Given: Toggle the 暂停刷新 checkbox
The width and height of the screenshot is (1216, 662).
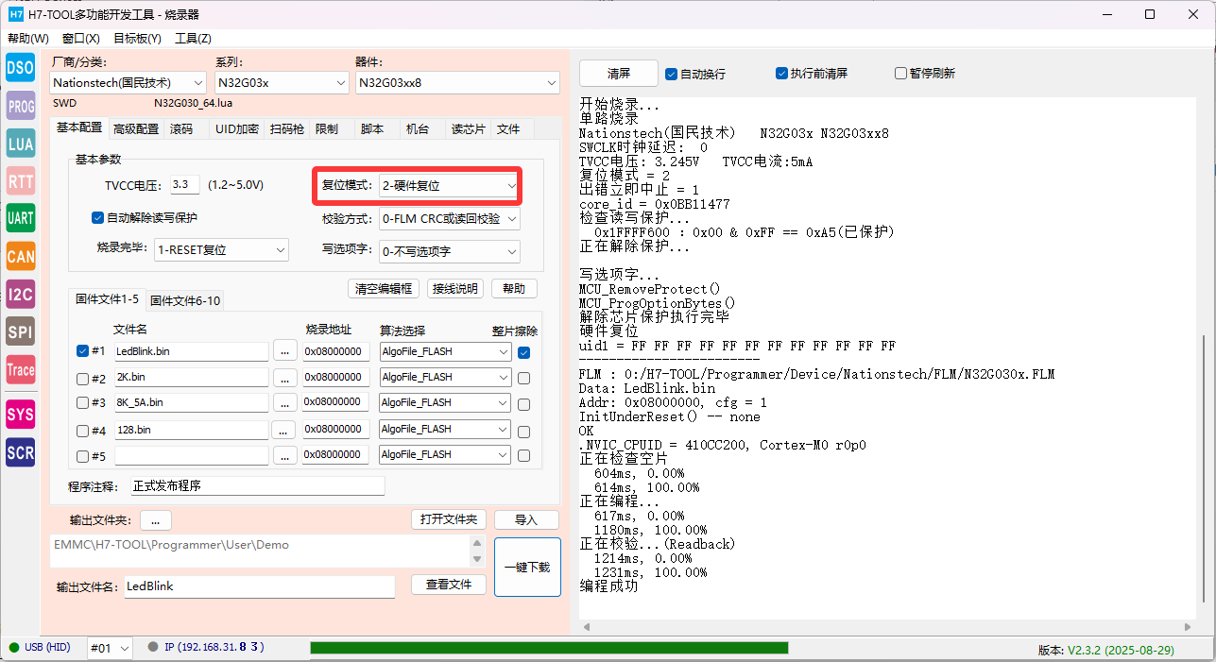Looking at the screenshot, I should (x=900, y=74).
